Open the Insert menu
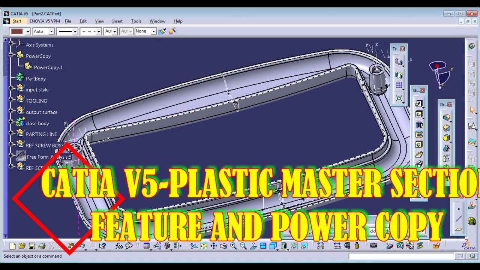Viewport: 480px width, 270px height. pos(117,21)
